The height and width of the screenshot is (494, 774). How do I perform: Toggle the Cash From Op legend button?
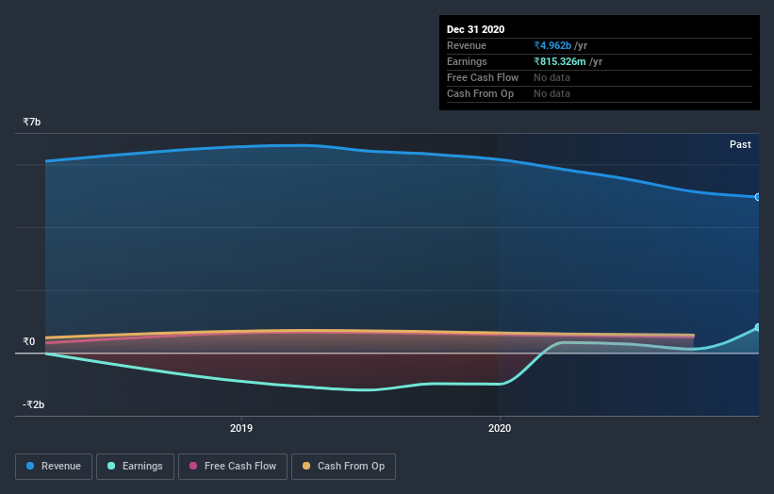[343, 467]
